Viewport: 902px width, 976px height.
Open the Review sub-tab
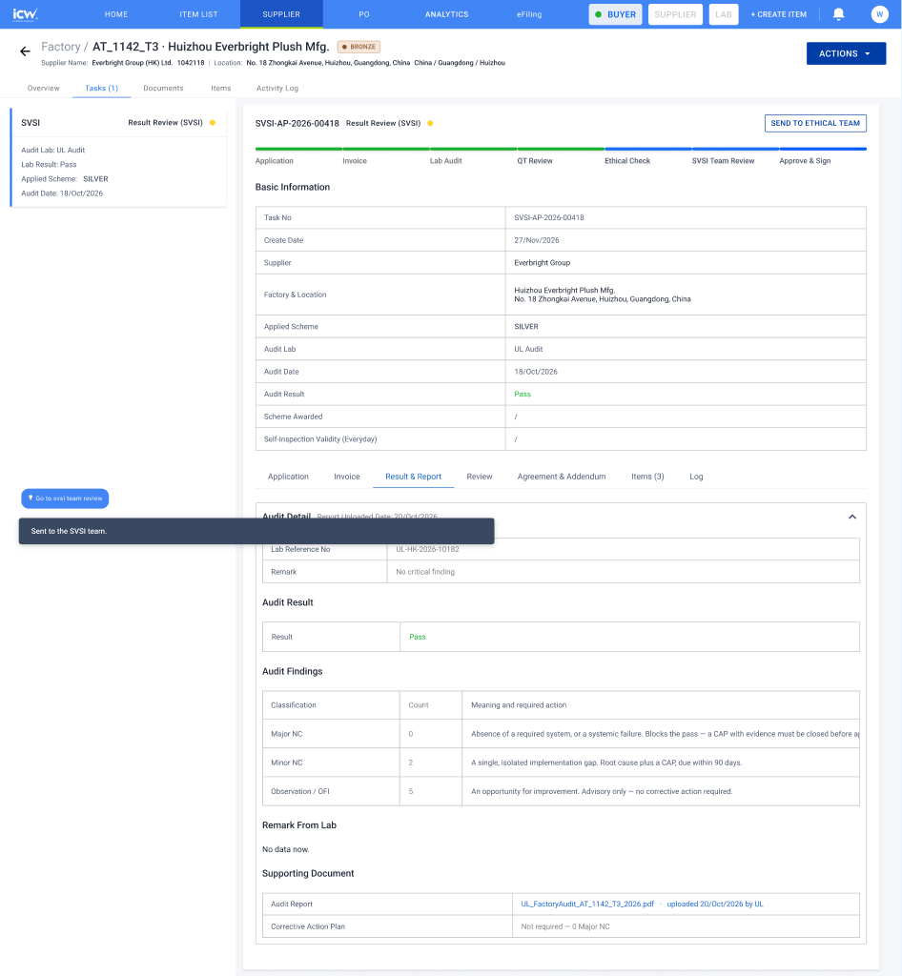point(480,477)
